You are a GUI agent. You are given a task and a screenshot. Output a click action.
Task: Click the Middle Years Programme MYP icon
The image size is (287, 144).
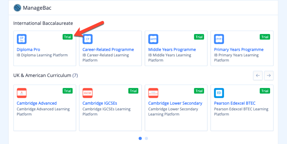pyautogui.click(x=153, y=39)
